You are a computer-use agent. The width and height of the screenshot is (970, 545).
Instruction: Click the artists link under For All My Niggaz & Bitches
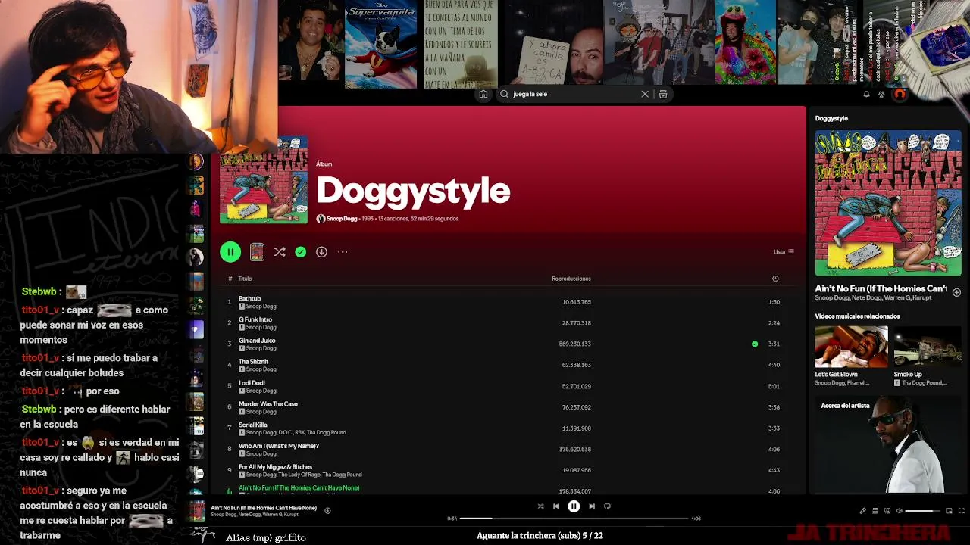pyautogui.click(x=304, y=475)
